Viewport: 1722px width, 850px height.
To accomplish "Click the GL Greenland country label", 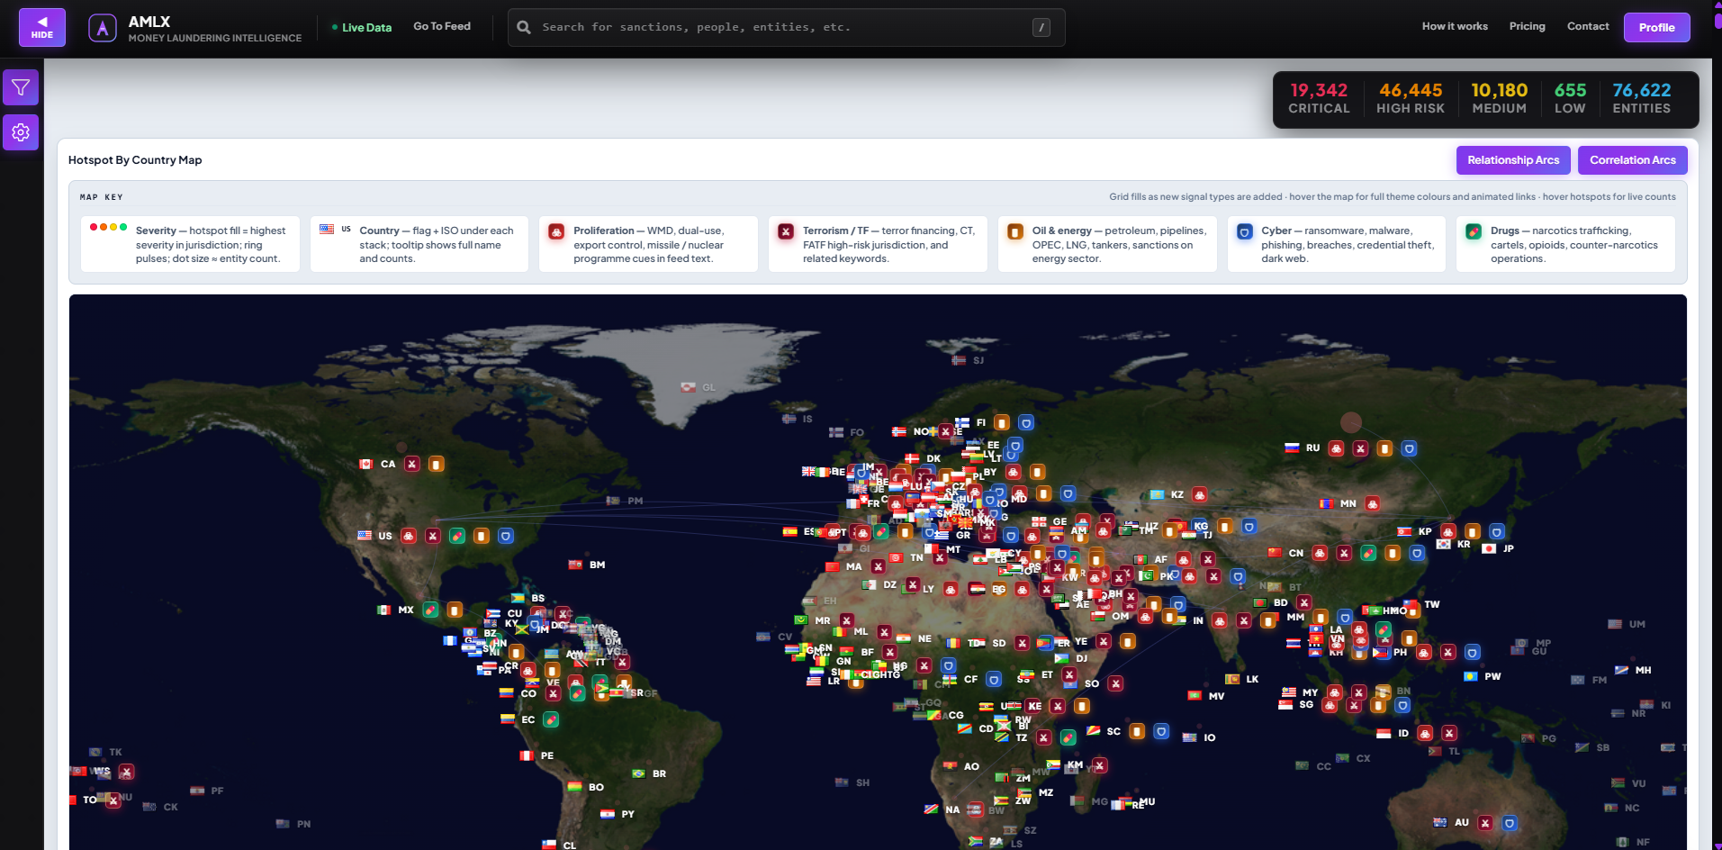I will [x=709, y=387].
